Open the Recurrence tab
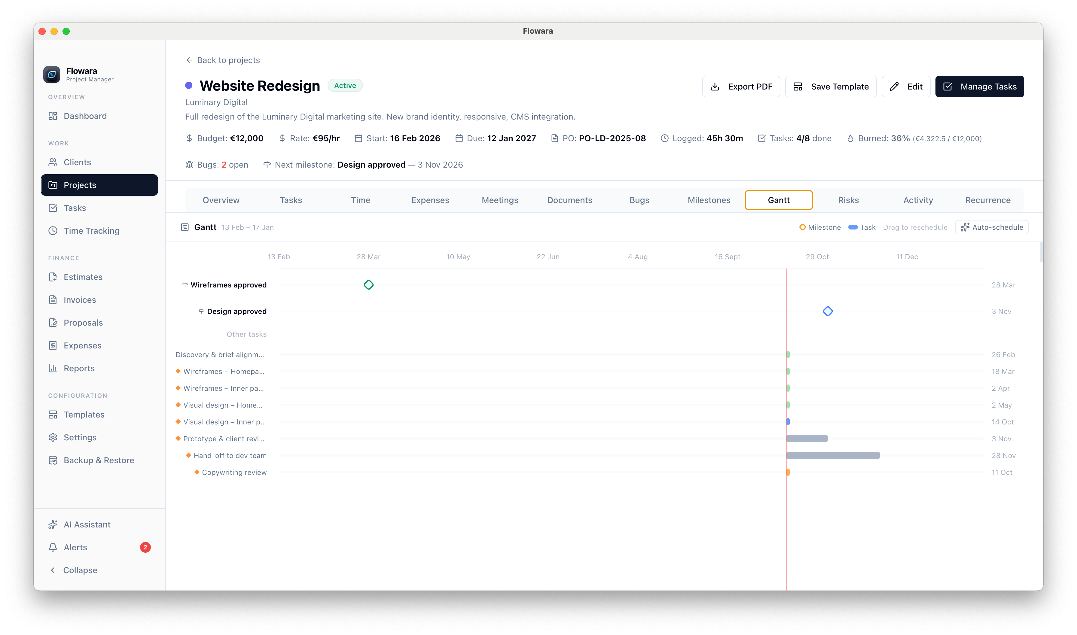1077x635 pixels. (987, 200)
